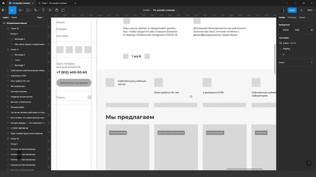Click Drafts in the breadcrumb

(146, 10)
